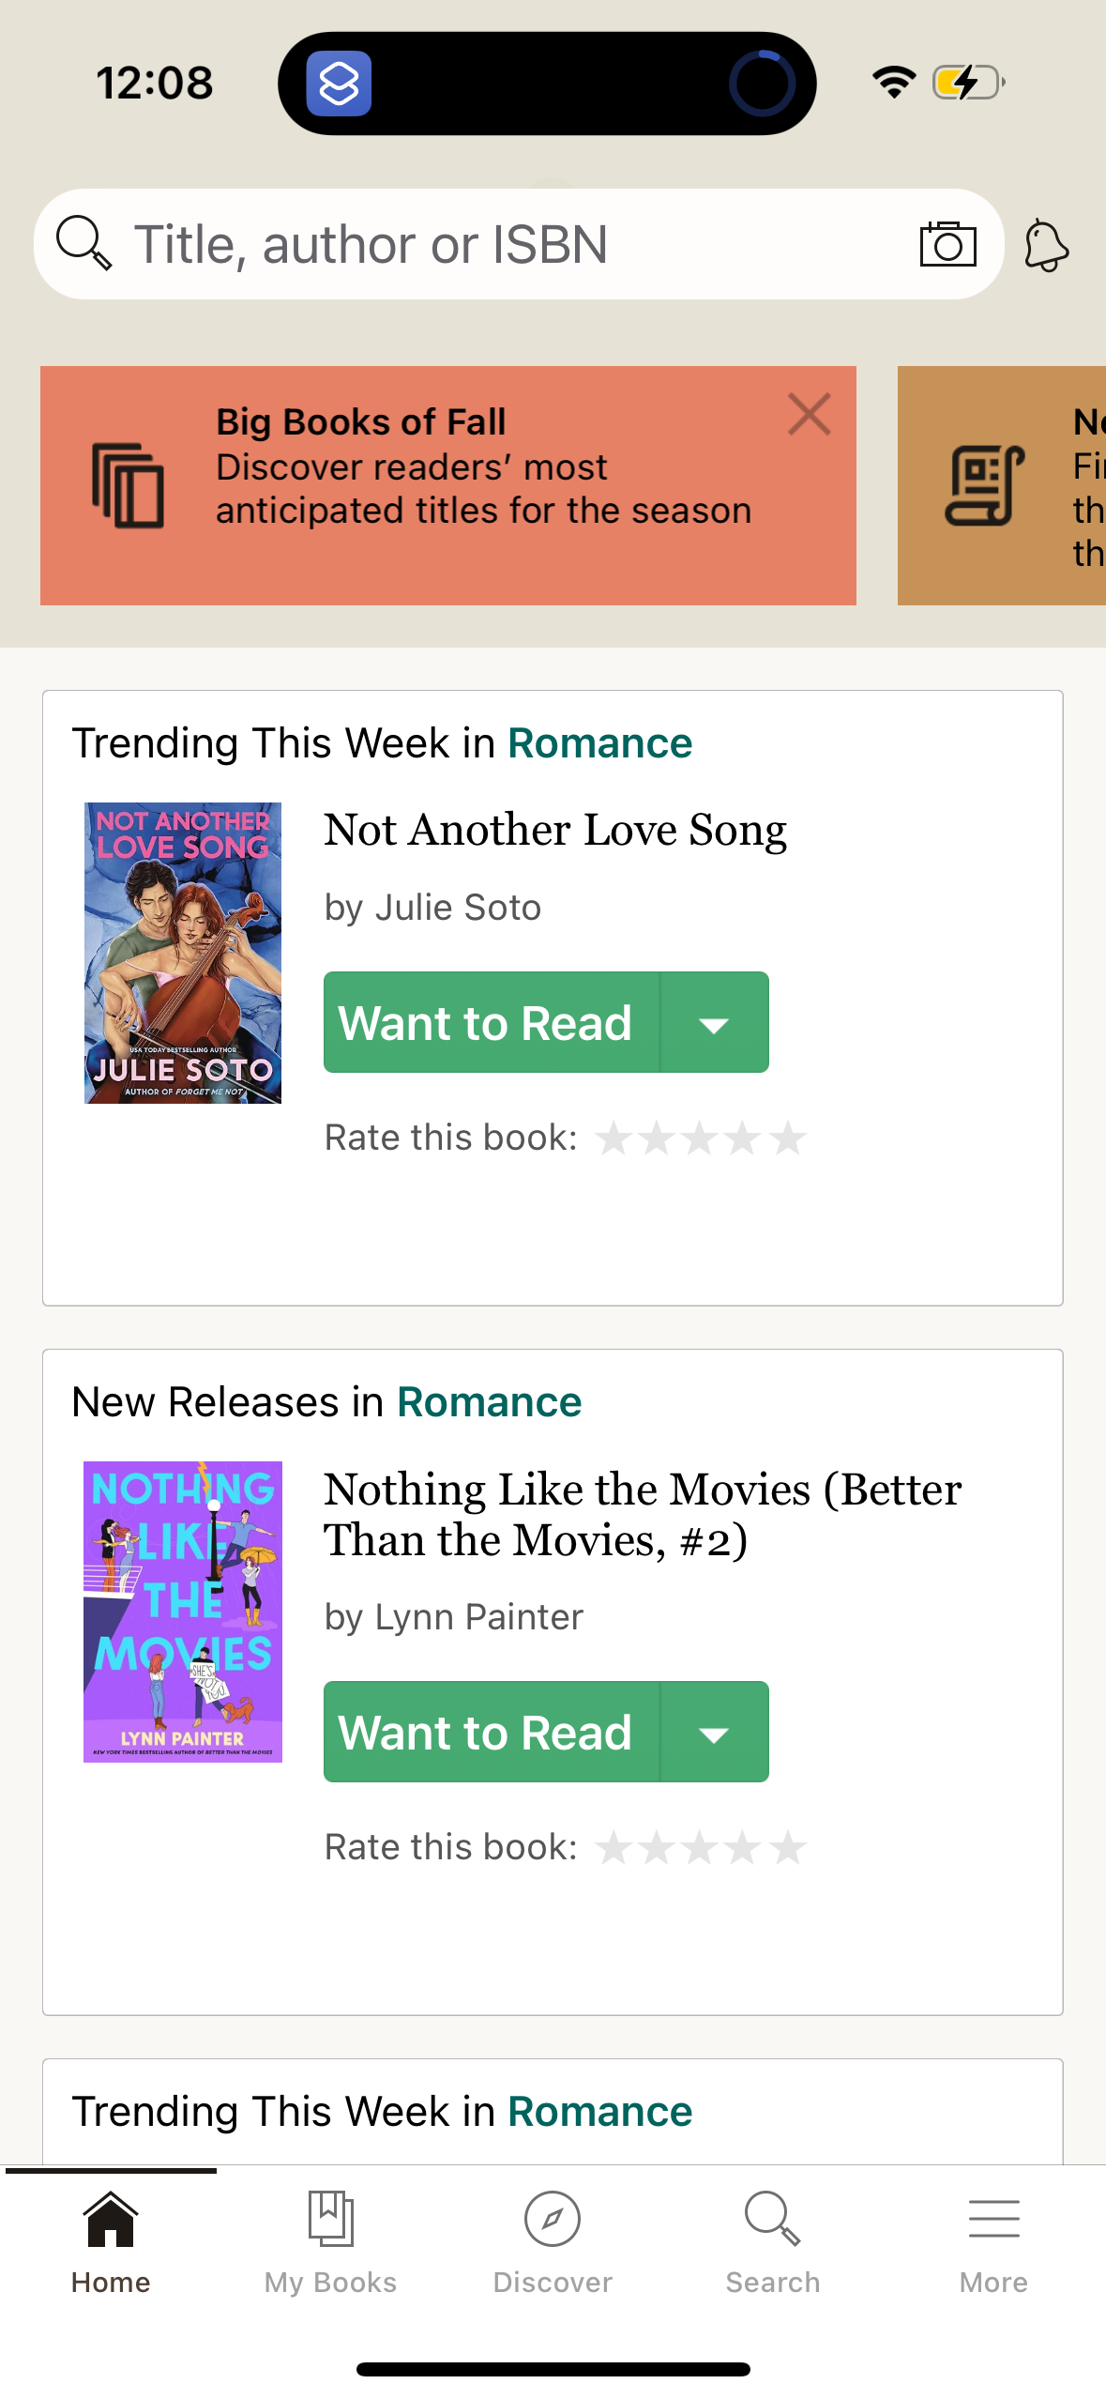Open the Romance genre link in Trending This Week
The width and height of the screenshot is (1106, 2399).
pyautogui.click(x=599, y=742)
